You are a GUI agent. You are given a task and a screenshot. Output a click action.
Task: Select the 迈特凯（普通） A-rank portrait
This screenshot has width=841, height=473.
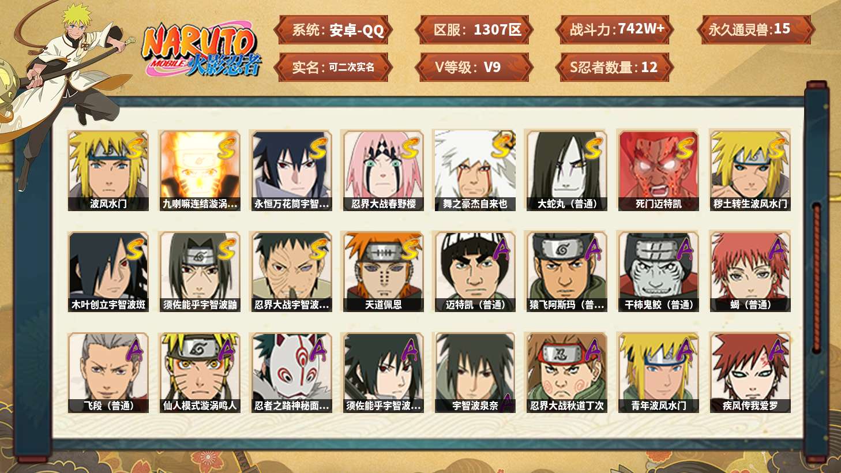475,272
